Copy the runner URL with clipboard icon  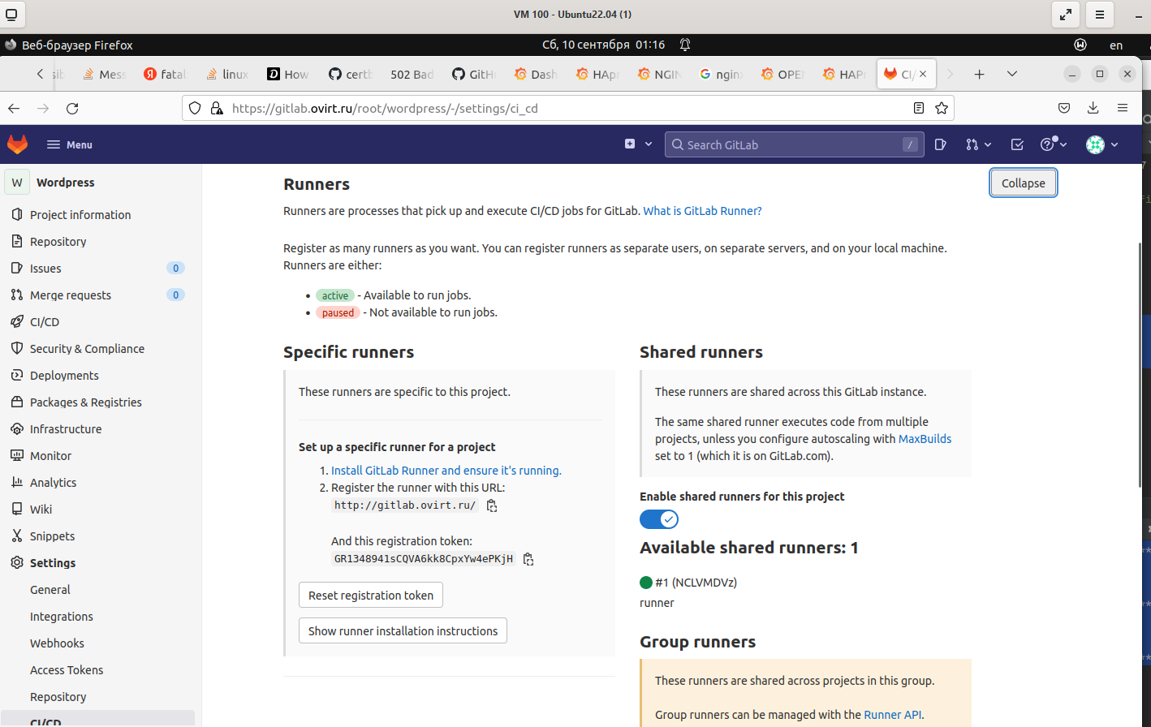[x=492, y=505]
